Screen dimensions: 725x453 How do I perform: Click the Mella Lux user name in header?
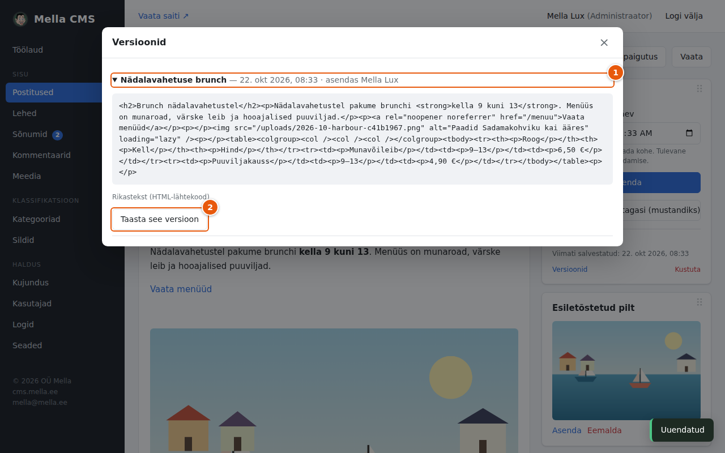(x=566, y=16)
